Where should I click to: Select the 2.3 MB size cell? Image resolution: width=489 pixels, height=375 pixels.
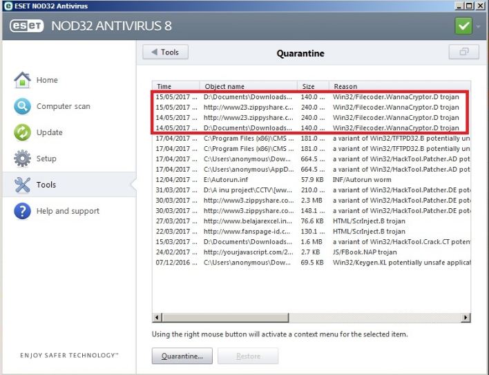pyautogui.click(x=311, y=200)
